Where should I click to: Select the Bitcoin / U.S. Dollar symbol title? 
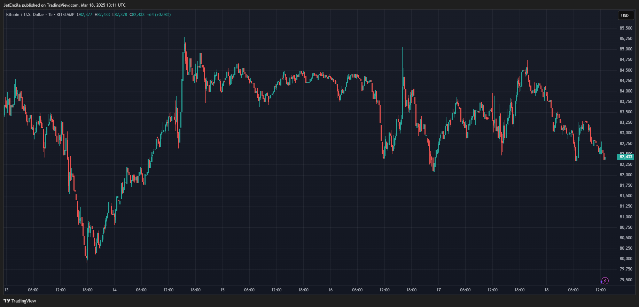25,15
